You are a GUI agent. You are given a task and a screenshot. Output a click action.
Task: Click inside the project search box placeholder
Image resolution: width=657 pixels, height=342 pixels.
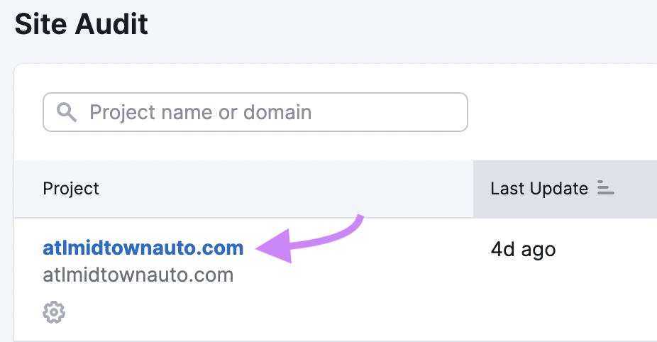(200, 112)
